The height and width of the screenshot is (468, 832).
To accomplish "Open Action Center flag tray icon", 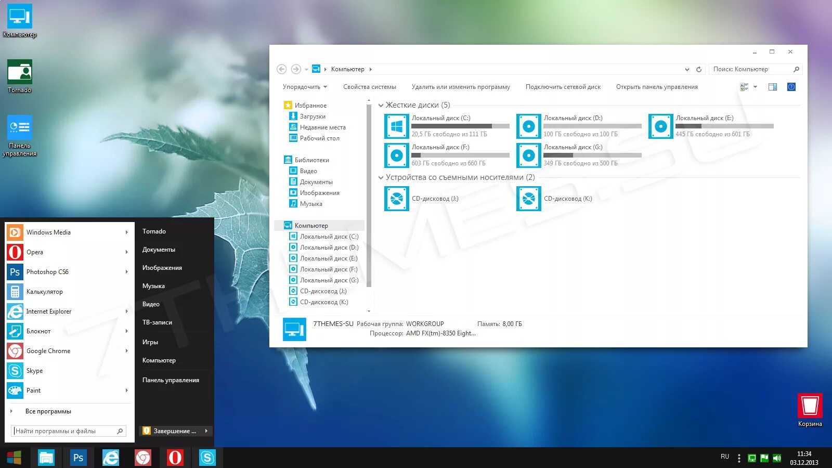I will click(x=764, y=458).
